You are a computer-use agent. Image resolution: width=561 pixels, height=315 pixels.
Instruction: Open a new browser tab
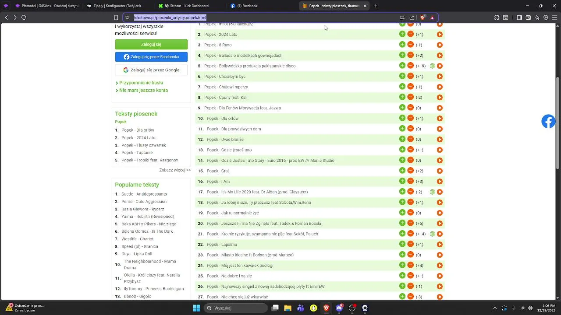pos(376,6)
